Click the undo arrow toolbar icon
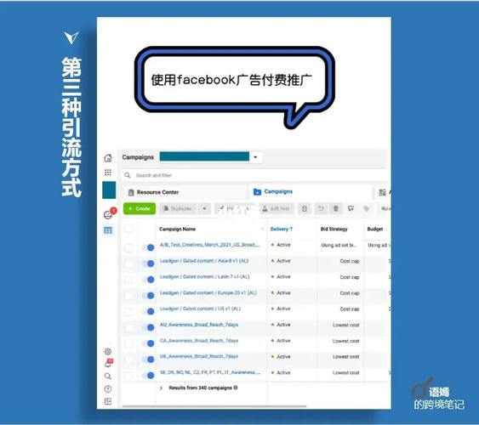This screenshot has height=425, width=479. (321, 209)
